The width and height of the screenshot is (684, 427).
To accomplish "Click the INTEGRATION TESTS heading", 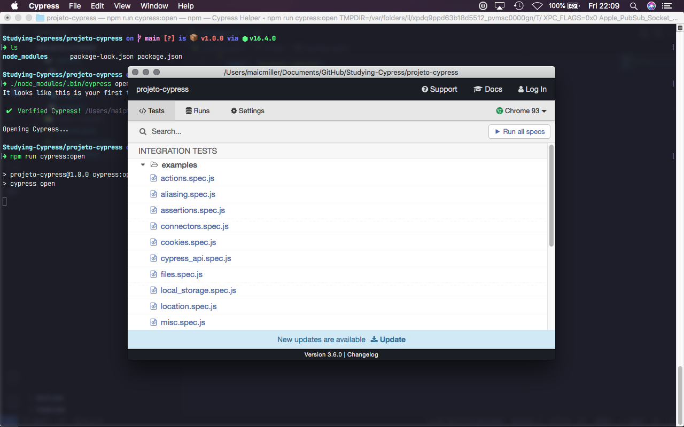I will pyautogui.click(x=178, y=151).
